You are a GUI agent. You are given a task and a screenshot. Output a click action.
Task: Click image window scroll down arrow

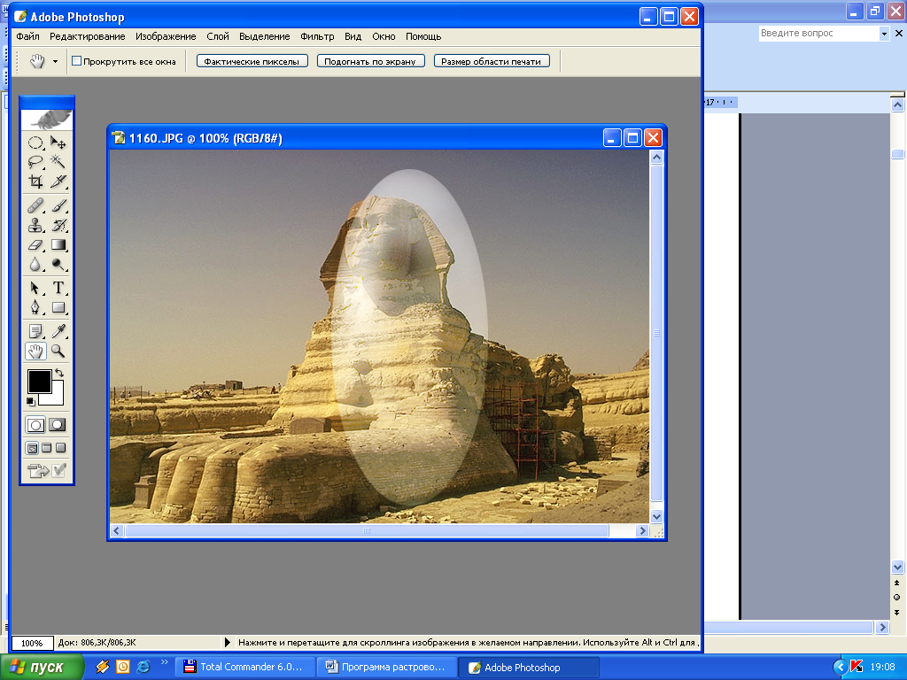(x=656, y=516)
